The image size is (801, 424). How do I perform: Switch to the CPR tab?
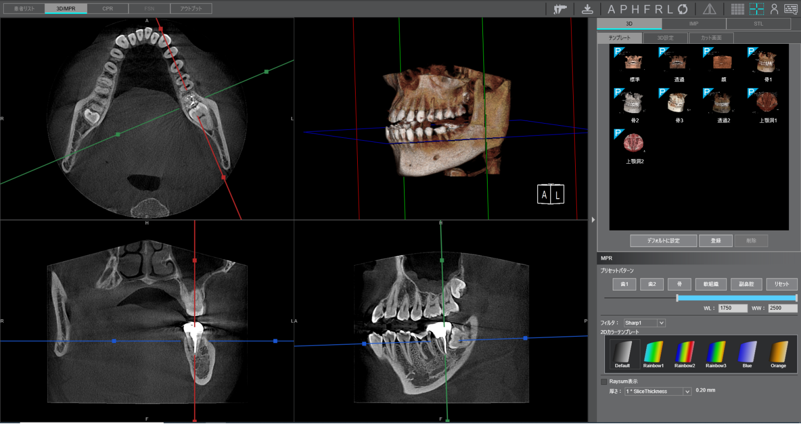[x=107, y=8]
